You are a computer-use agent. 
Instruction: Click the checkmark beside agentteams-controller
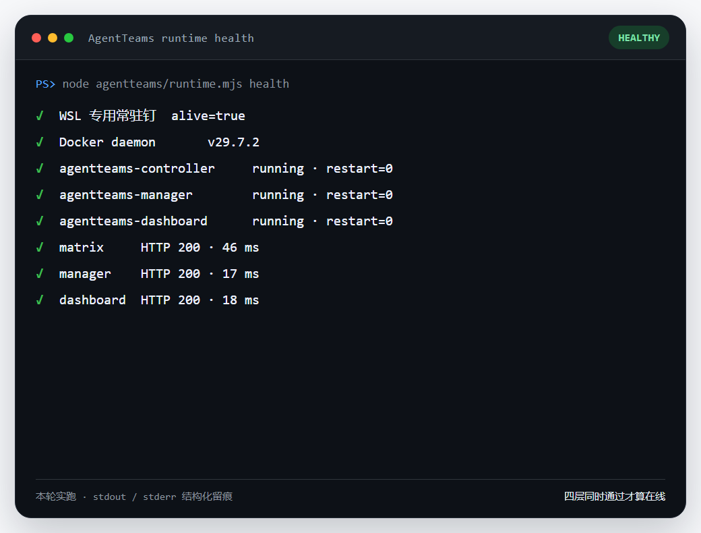pyautogui.click(x=40, y=169)
